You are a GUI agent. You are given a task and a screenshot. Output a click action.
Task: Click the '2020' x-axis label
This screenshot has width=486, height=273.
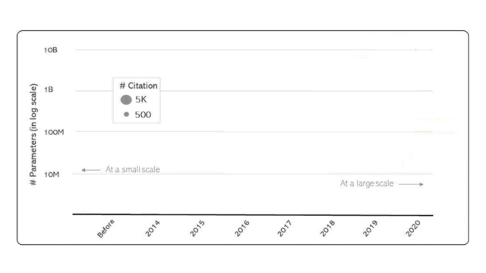coord(413,228)
